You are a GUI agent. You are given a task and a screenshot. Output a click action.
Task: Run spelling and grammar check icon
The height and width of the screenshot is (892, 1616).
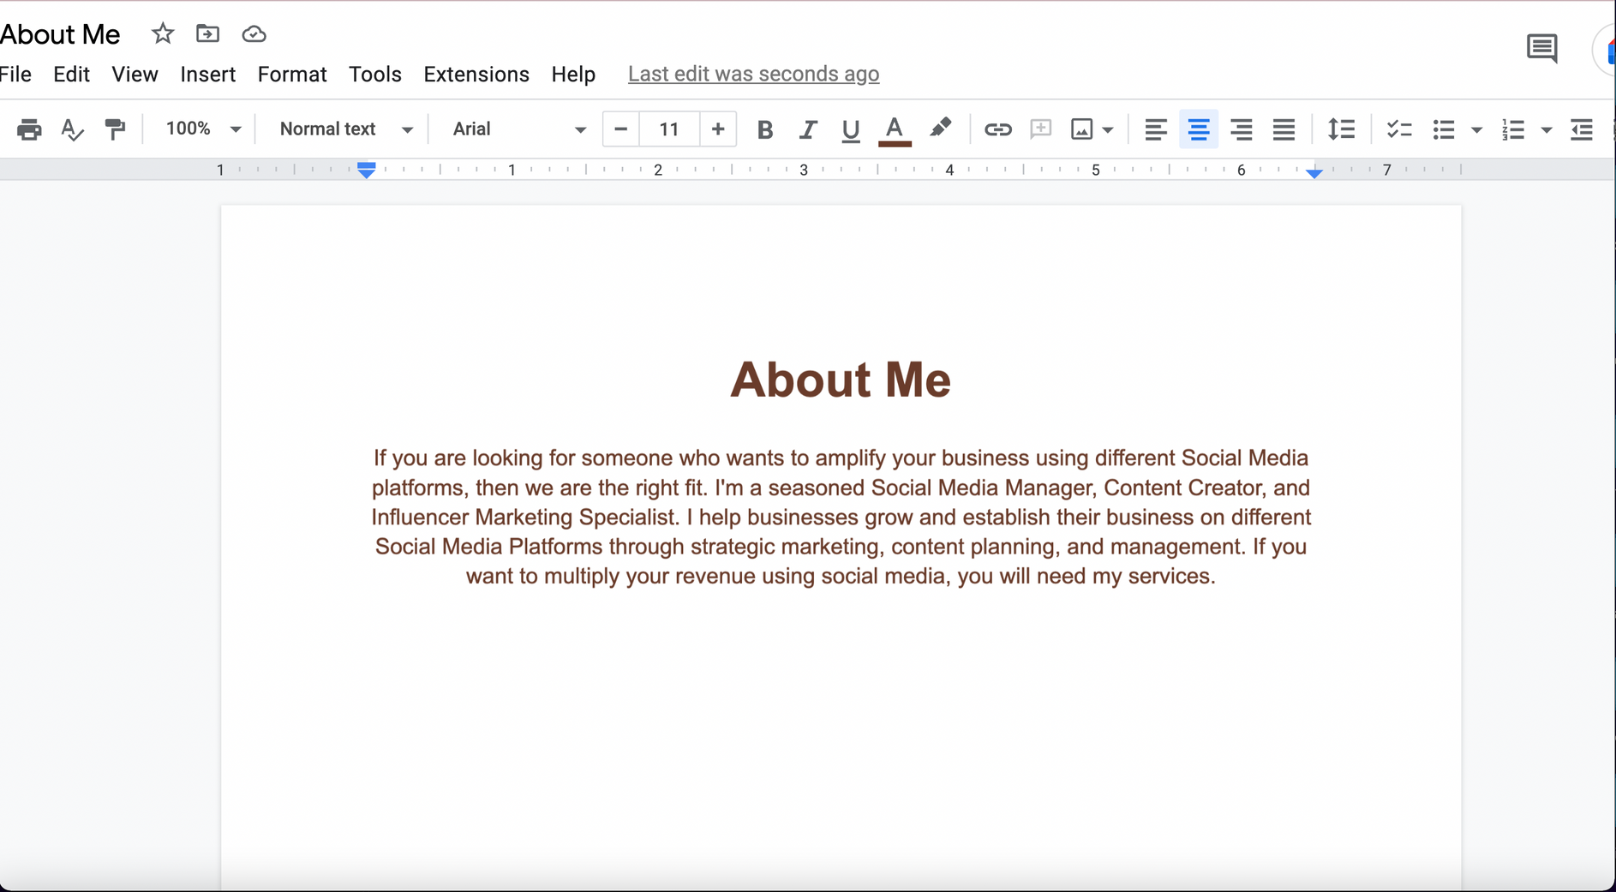point(72,129)
